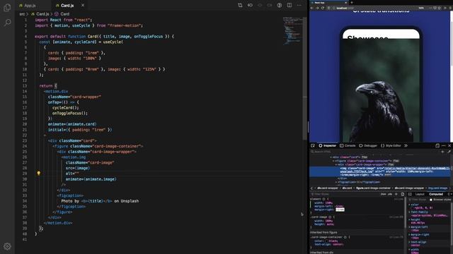Open the Search view in VS Code activity bar
The image size is (453, 254).
(x=7, y=23)
